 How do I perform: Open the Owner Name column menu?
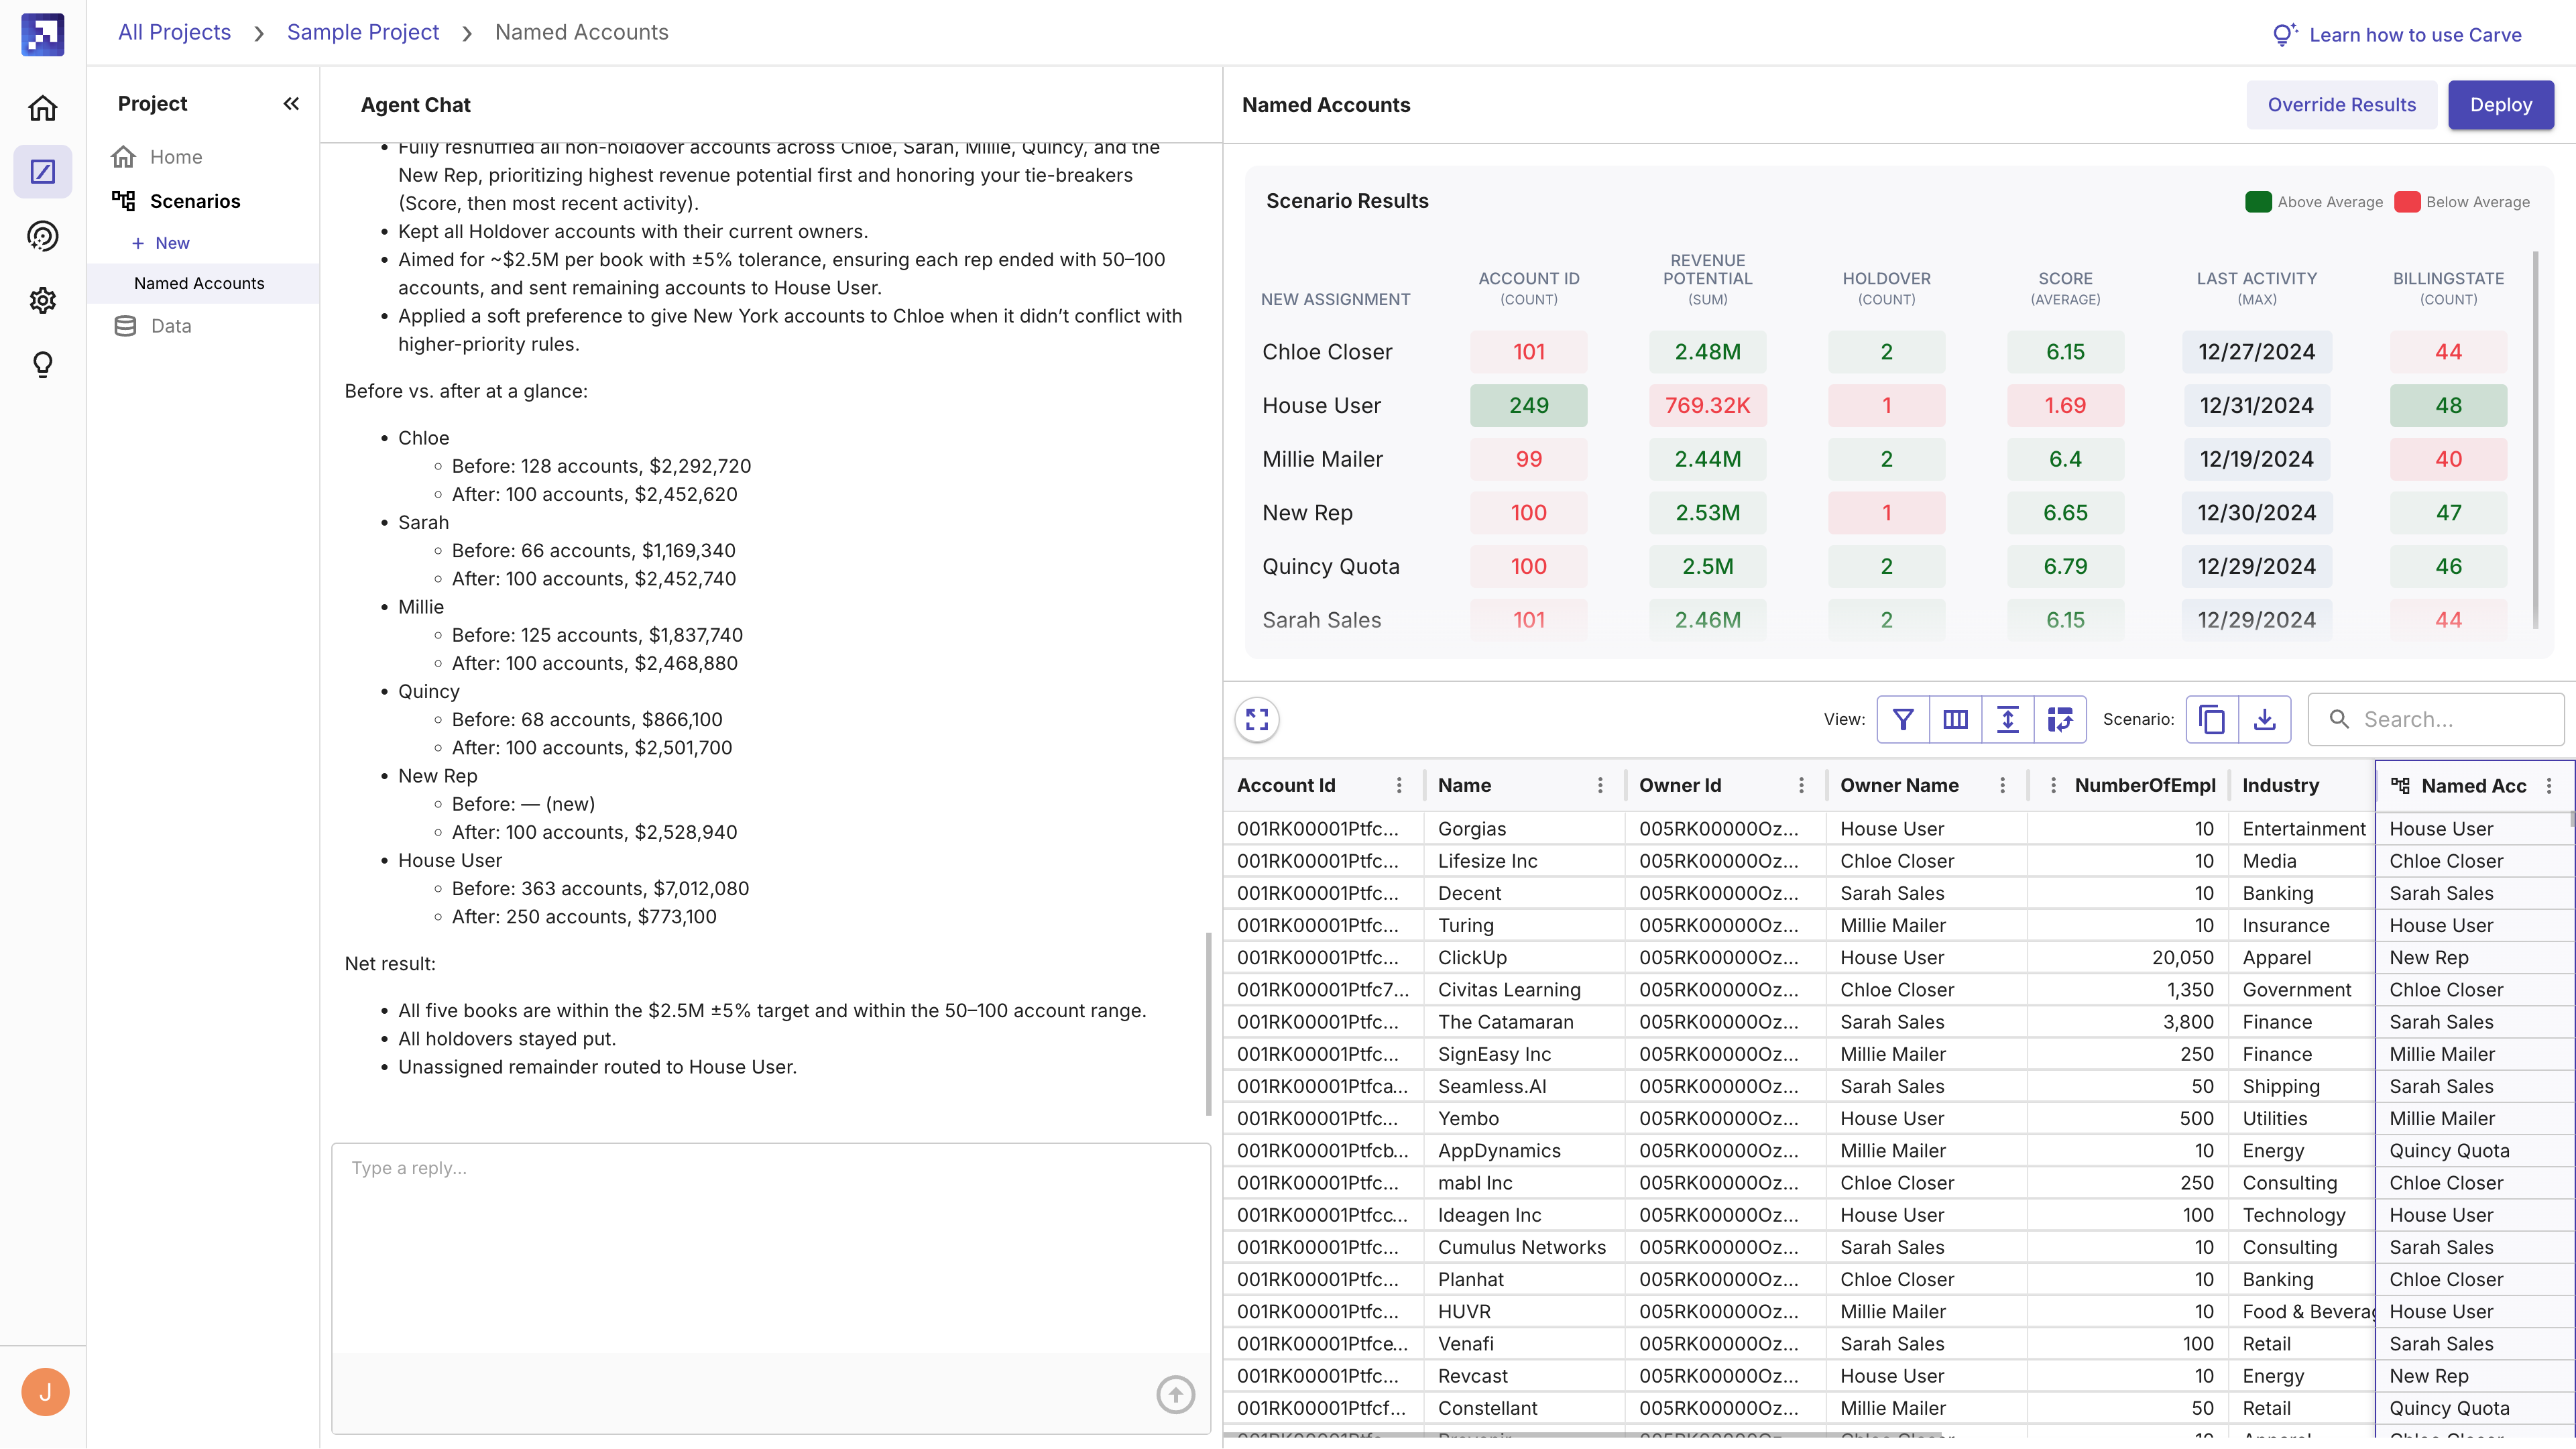pyautogui.click(x=2002, y=785)
